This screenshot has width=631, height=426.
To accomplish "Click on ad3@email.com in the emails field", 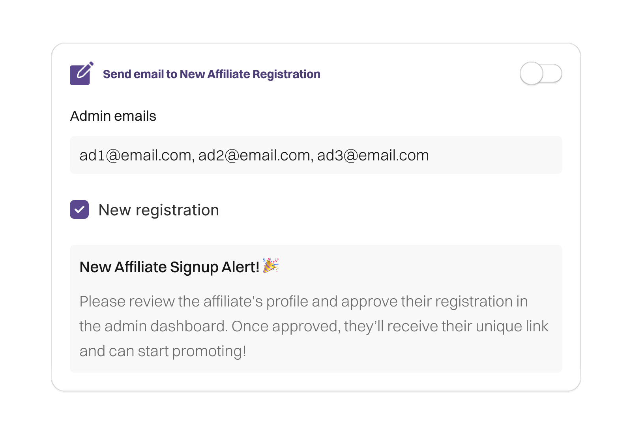I will click(373, 155).
